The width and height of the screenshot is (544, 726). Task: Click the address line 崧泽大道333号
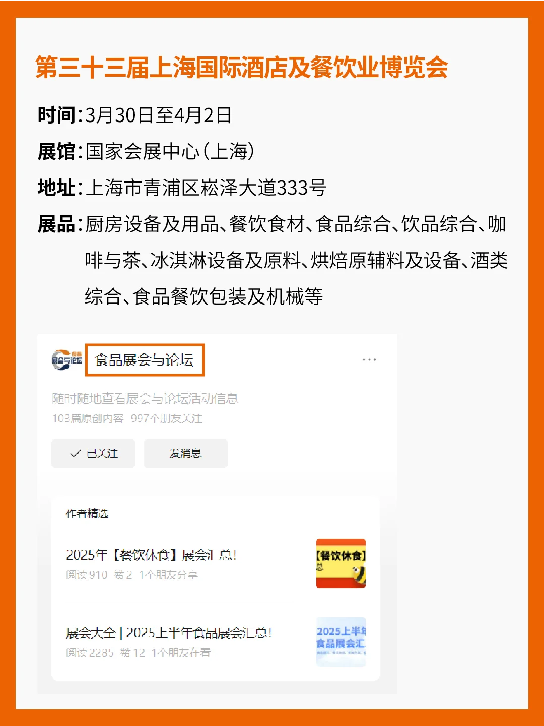[182, 188]
